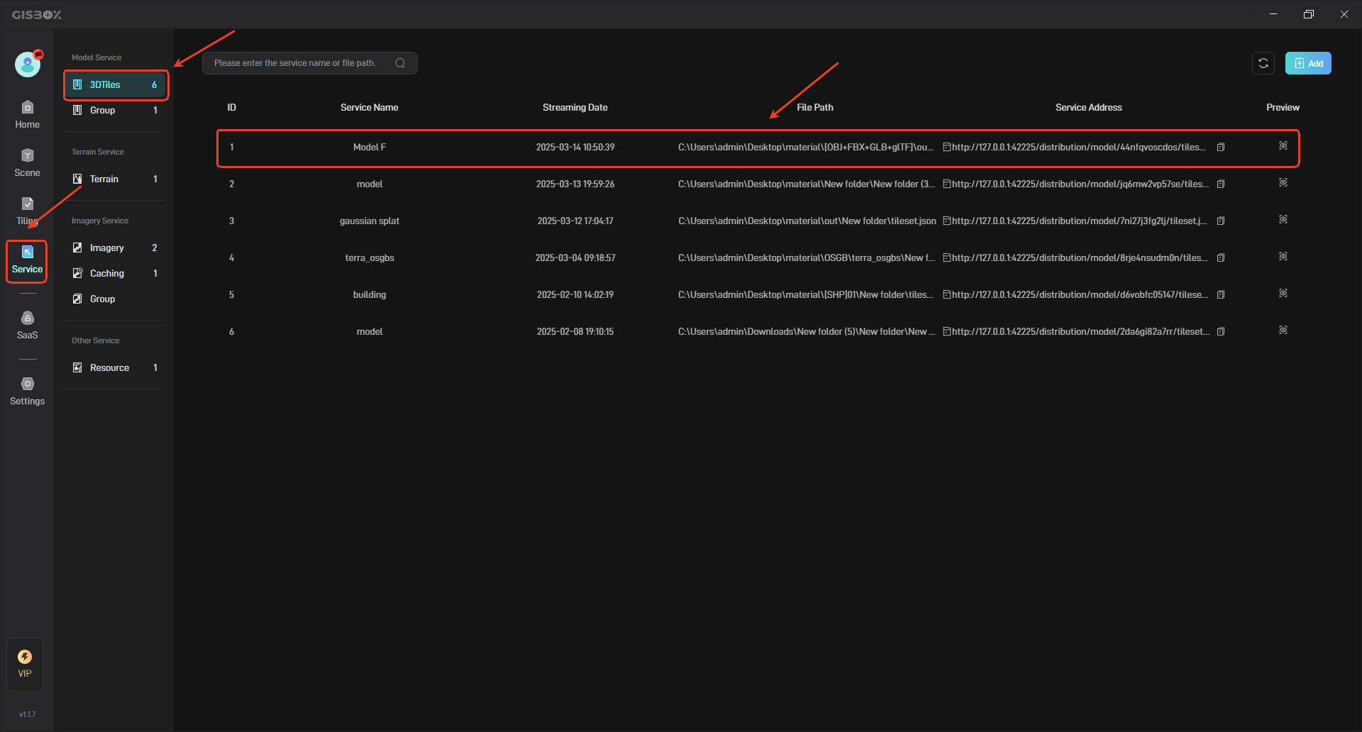
Task: Click the Model F service name
Action: 370,148
